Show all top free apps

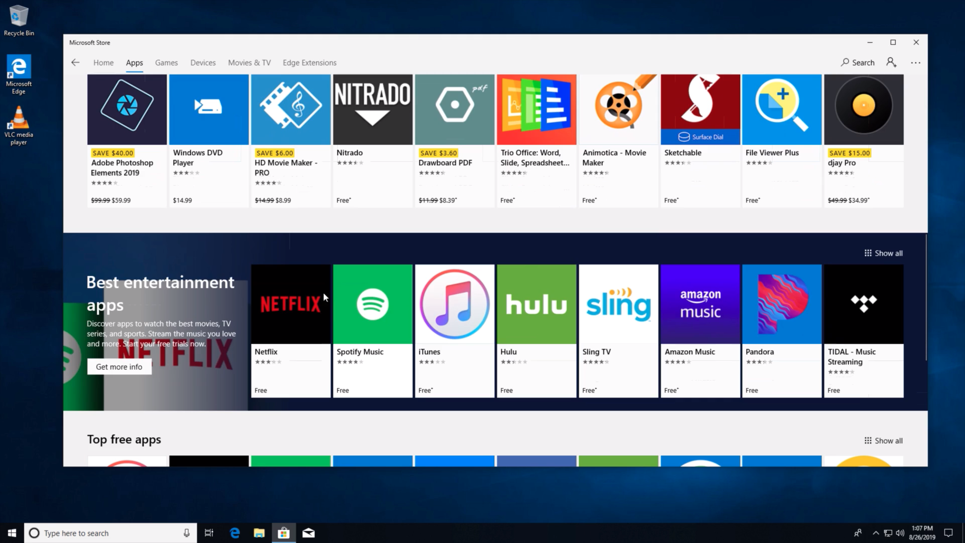tap(883, 440)
